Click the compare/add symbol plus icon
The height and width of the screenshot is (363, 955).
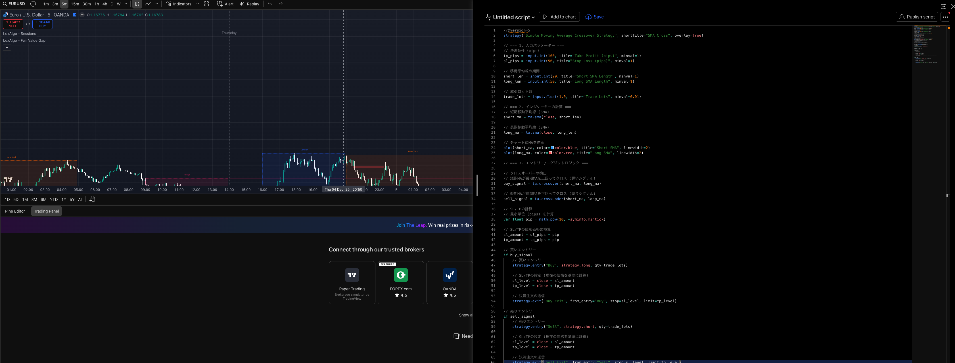pos(33,4)
